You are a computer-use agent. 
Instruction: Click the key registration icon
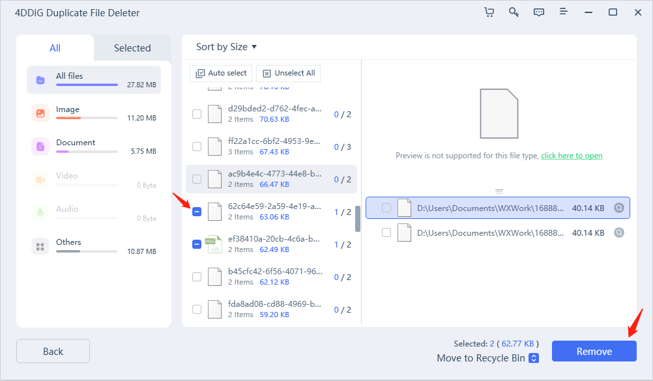point(514,12)
